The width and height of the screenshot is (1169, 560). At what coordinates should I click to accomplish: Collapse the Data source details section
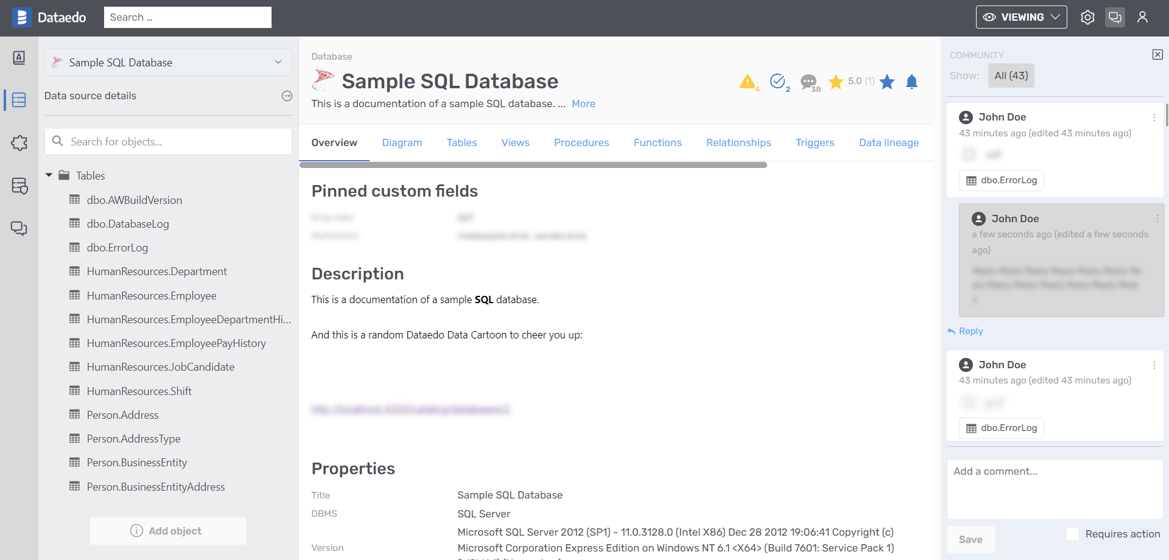(287, 96)
